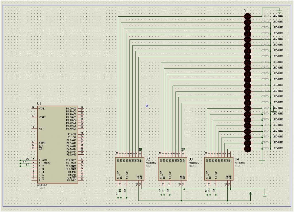Click the AT89C52 part label below U1
Viewport: 294px width, 212px height.
(42, 185)
